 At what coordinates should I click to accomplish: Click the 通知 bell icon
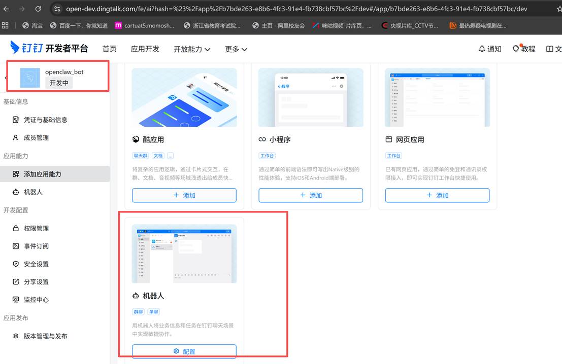point(482,49)
